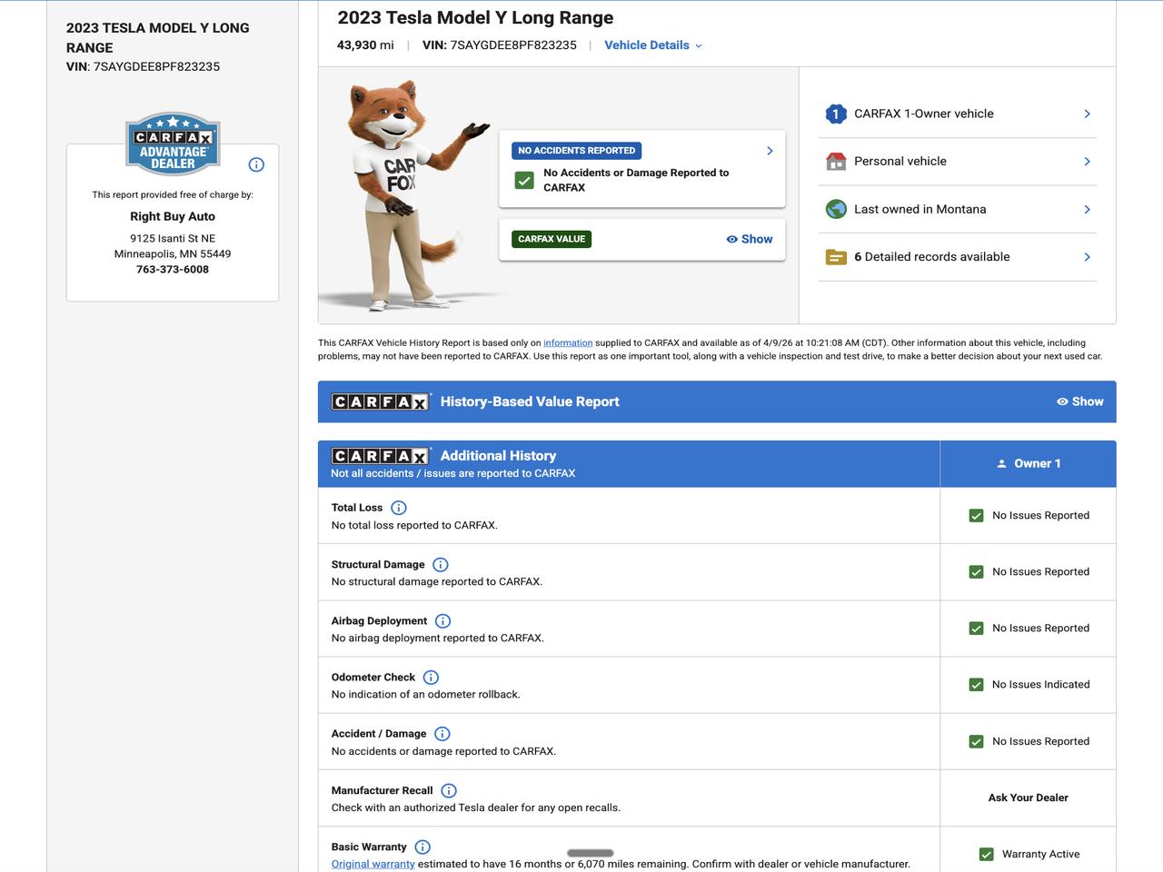Click info icon beside CARFAX Advantage Dealer badge

(x=256, y=164)
